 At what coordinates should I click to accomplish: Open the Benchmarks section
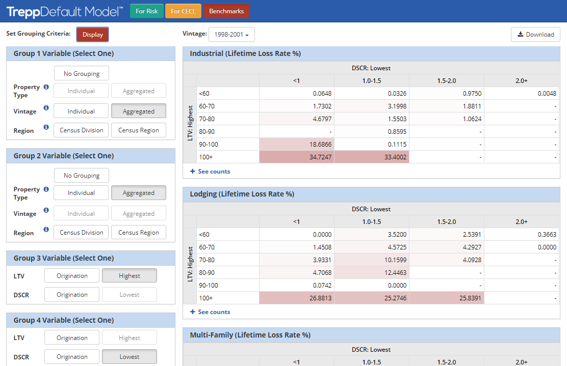(226, 10)
